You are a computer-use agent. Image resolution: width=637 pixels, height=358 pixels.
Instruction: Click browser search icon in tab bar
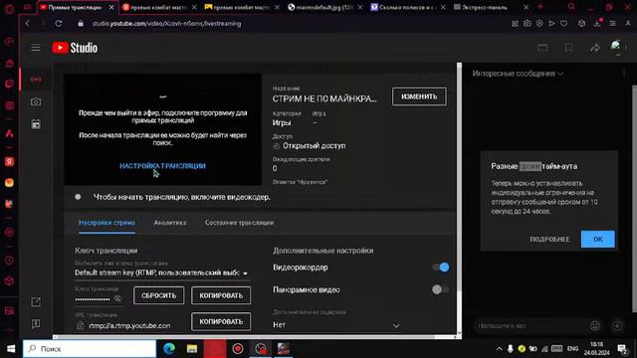571,7
